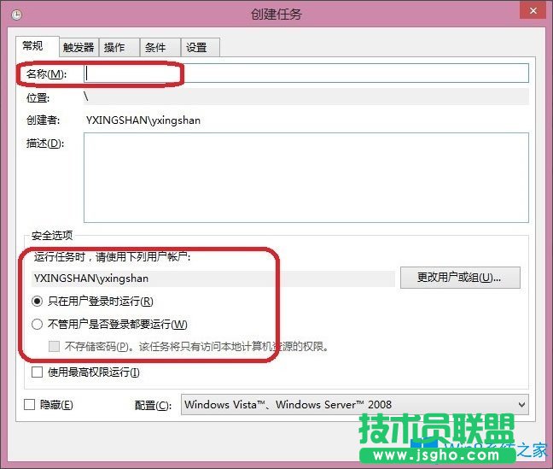Click the task scheduler clock icon in title bar
553x469 pixels.
tap(16, 15)
